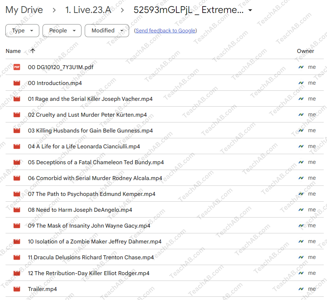Viewport: 327px width, 300px height.
Task: Click owner avatar in the Joseph Vacher row
Action: (301, 99)
